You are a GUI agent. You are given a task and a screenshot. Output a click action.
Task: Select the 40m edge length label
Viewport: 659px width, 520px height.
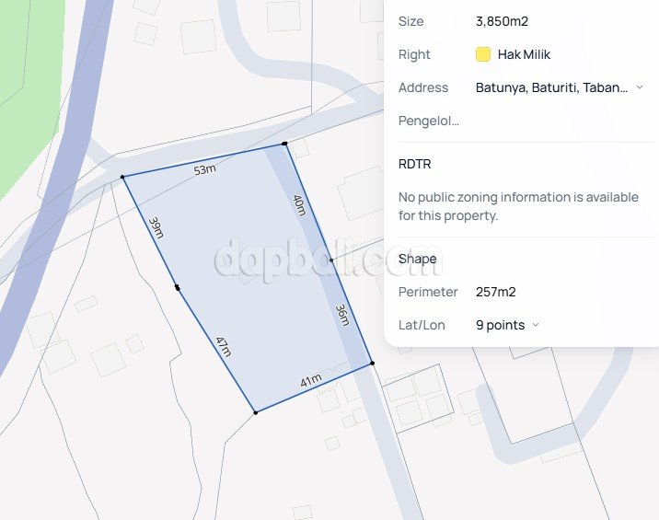[x=298, y=204]
